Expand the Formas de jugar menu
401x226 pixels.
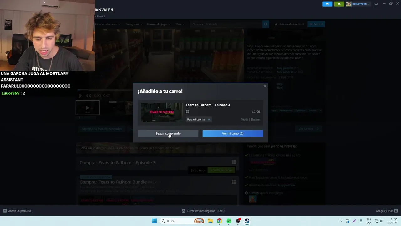point(159,24)
